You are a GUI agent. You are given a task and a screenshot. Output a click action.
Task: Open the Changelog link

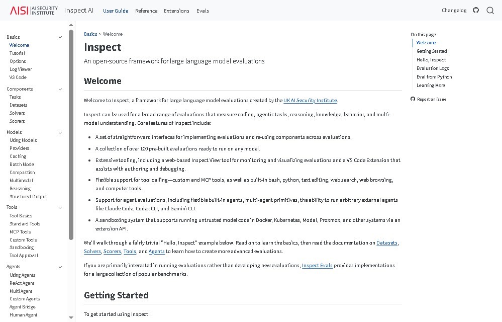[x=454, y=10]
